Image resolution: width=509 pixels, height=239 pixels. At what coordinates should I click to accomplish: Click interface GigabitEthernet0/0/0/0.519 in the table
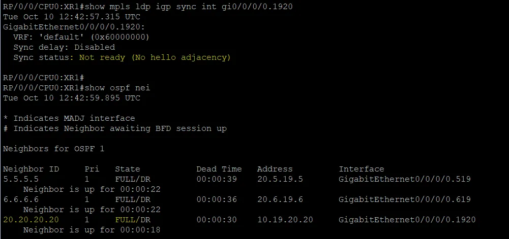pos(405,179)
